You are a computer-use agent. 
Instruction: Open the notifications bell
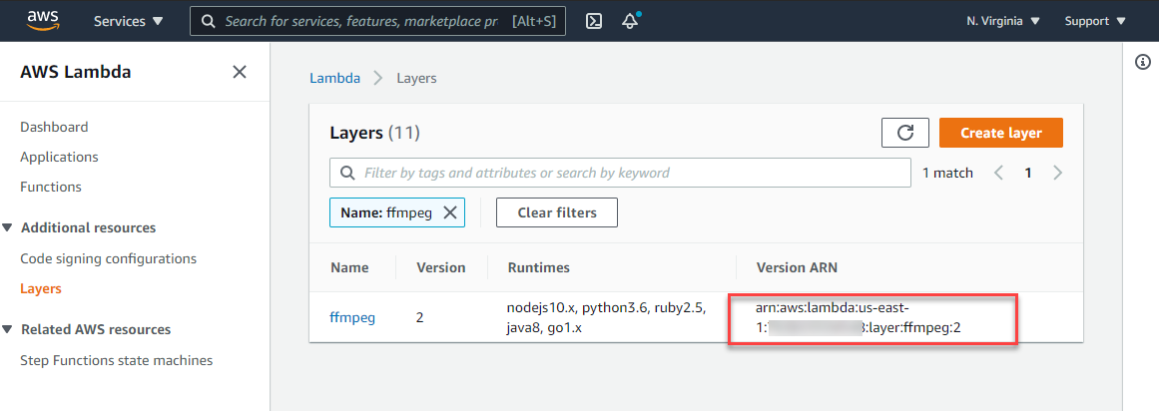click(630, 21)
